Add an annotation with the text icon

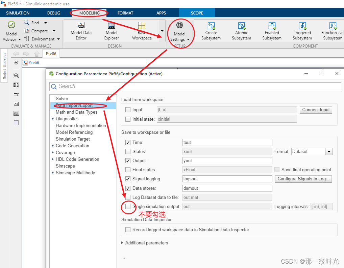point(16,104)
